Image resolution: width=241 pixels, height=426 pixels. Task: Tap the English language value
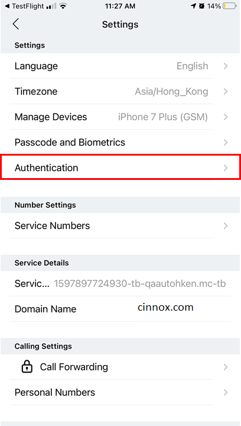193,66
